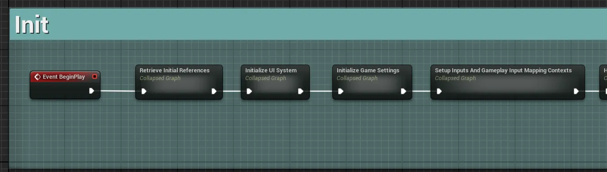Image resolution: width=607 pixels, height=172 pixels.
Task: Select the Initialize Game Settings node title
Action: [368, 71]
